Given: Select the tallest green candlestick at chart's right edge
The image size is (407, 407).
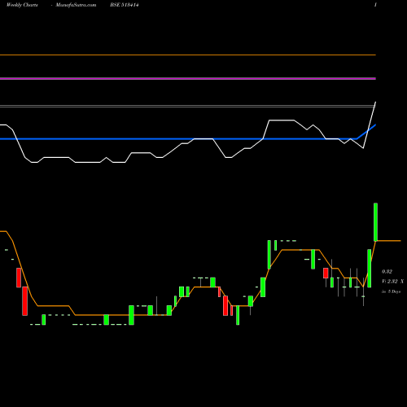Looking at the screenshot, I should (x=375, y=222).
